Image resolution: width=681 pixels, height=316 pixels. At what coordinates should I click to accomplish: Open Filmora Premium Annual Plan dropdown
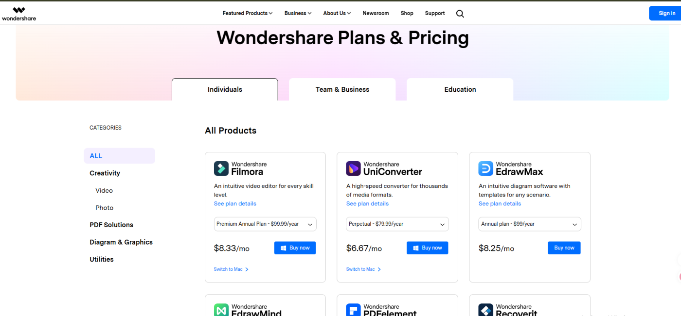(x=265, y=224)
